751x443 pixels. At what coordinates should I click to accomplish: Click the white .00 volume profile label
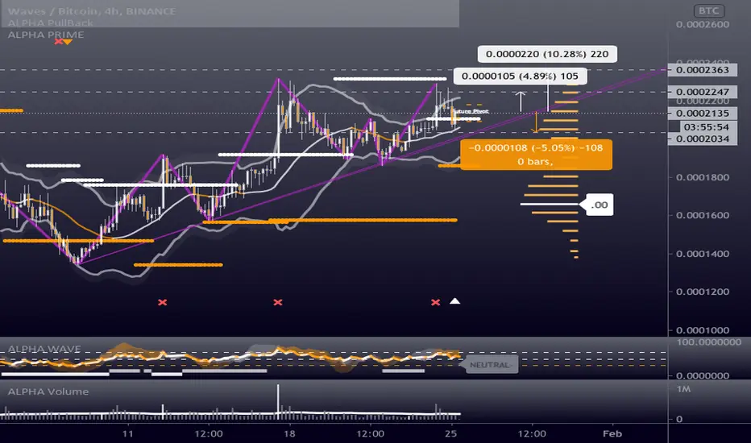(x=599, y=205)
